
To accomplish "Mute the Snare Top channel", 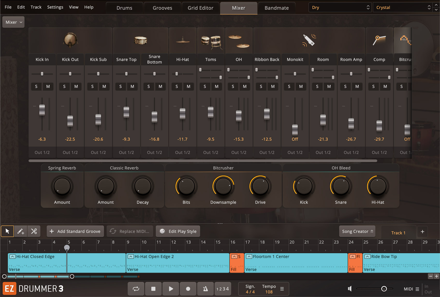I will pyautogui.click(x=132, y=87).
